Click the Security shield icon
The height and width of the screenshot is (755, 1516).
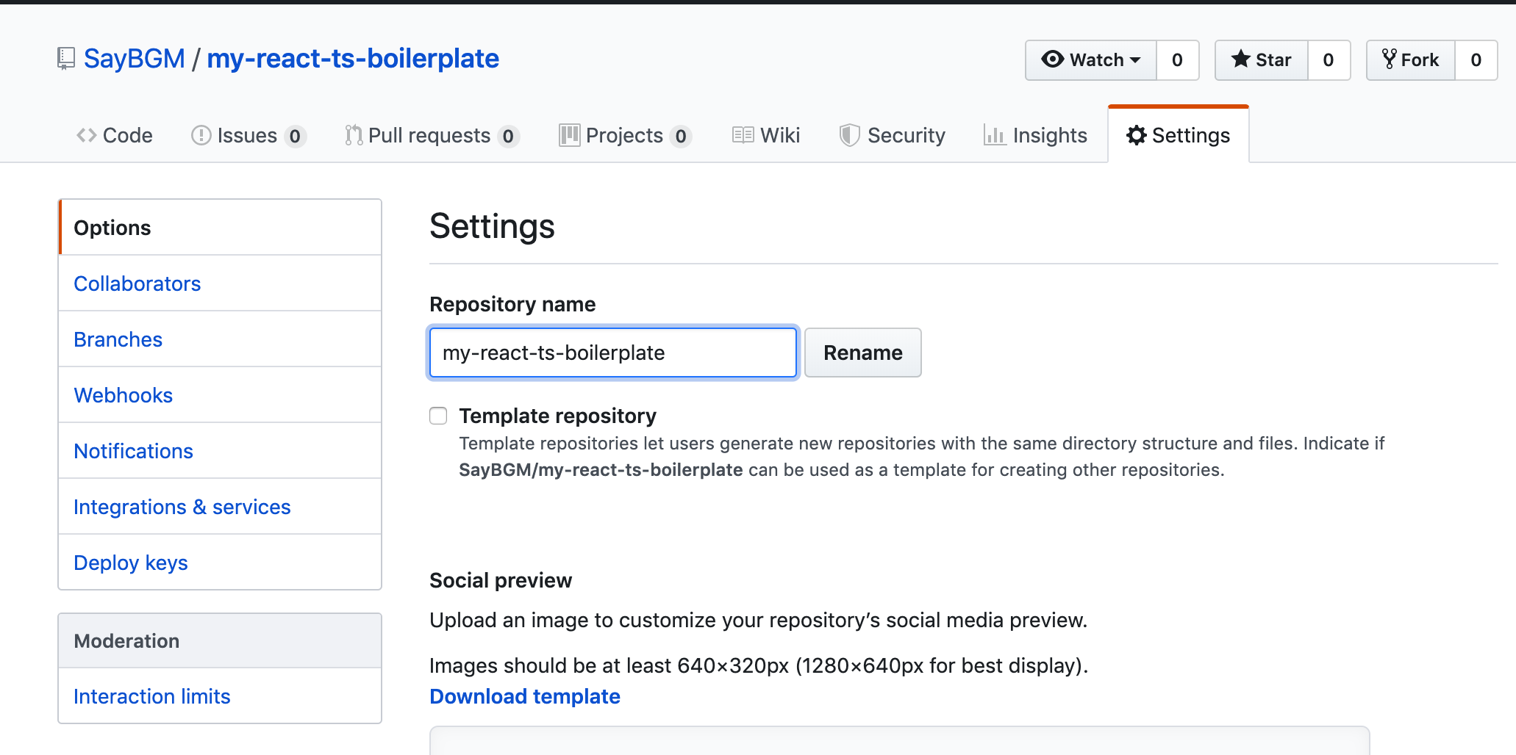point(851,135)
